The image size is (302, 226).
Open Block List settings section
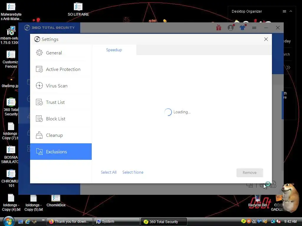61,119
